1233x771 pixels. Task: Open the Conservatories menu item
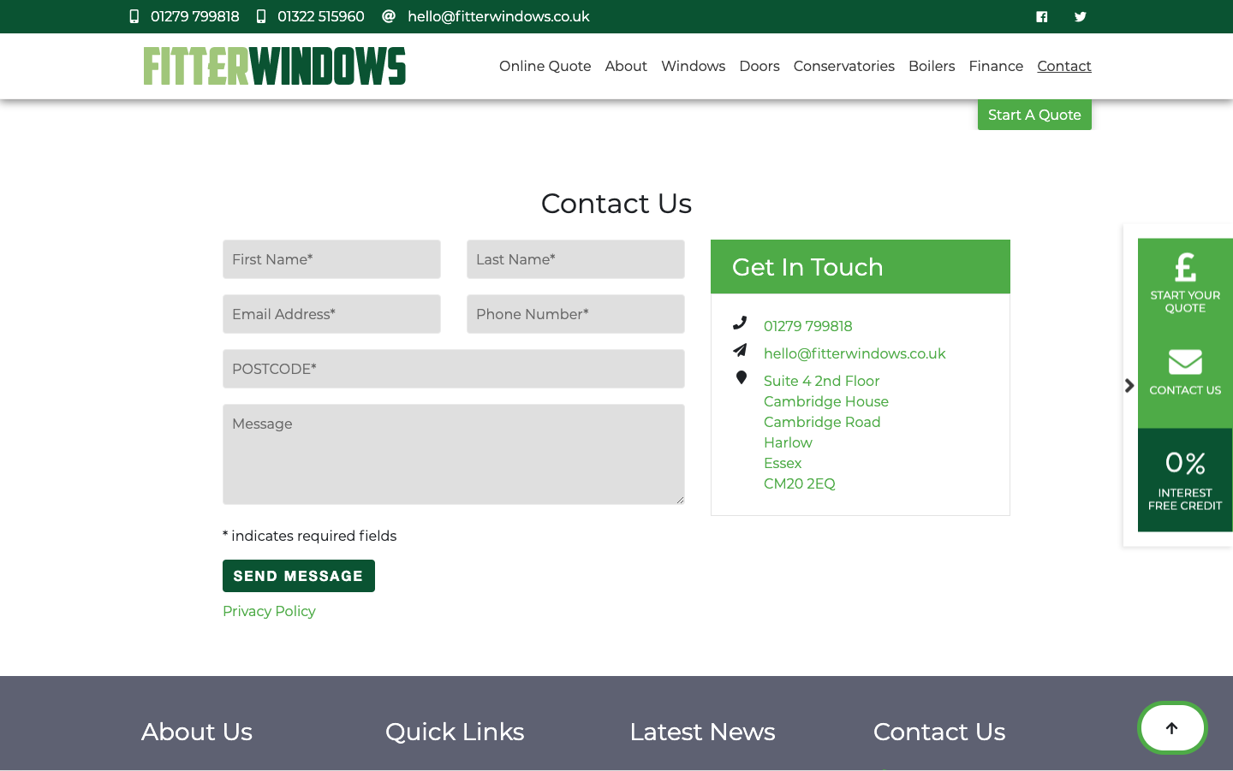(843, 66)
